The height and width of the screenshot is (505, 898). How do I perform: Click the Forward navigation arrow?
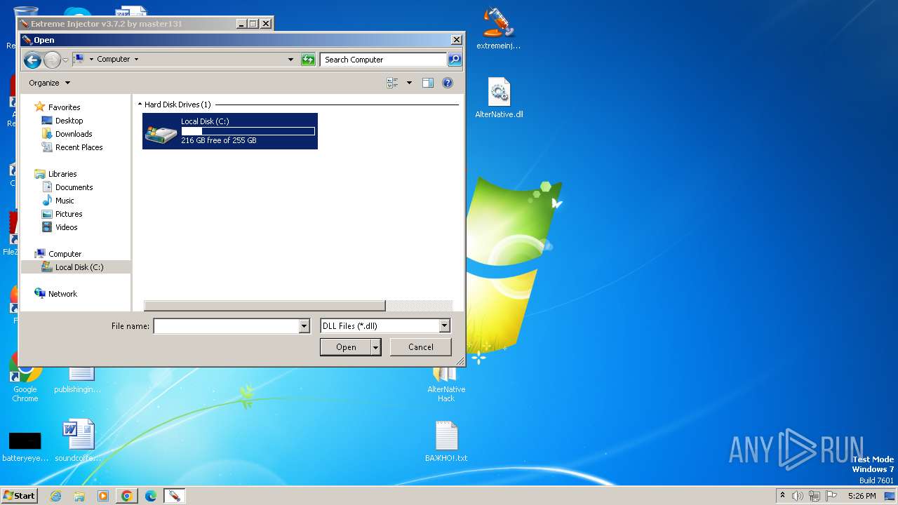52,60
